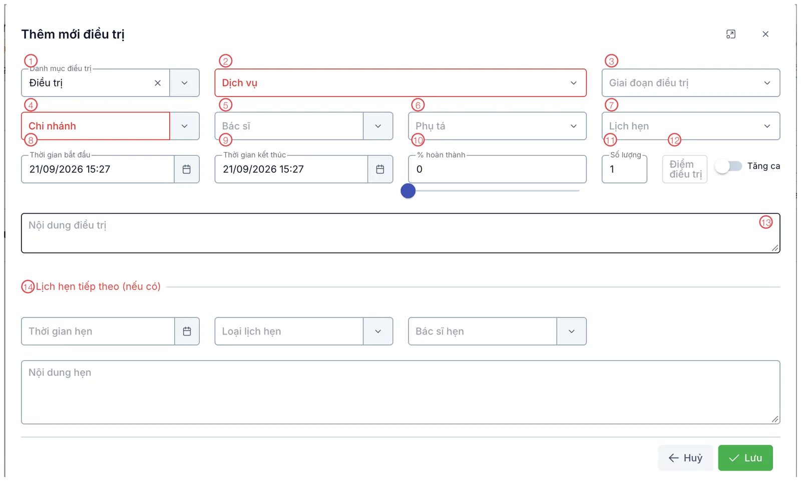The height and width of the screenshot is (481, 801).
Task: Click the Nội dung điều trị text area
Action: (x=400, y=233)
